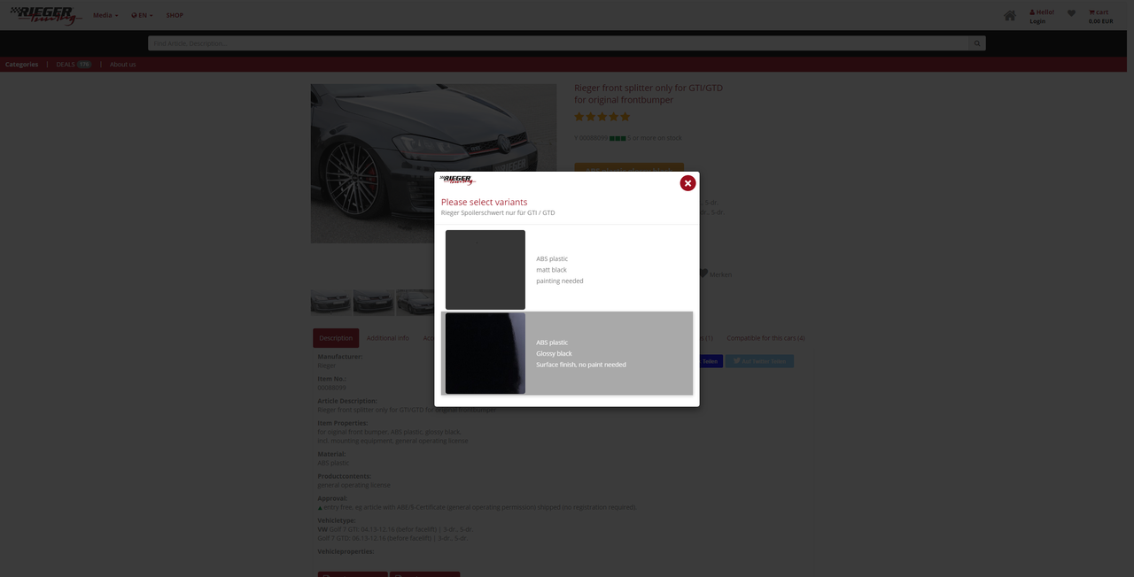The height and width of the screenshot is (577, 1134).
Task: Switch to the Additional info tab
Action: tap(388, 338)
